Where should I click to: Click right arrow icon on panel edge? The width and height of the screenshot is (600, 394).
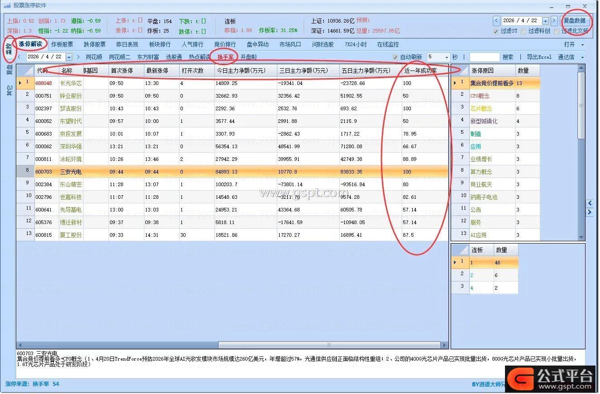click(590, 212)
